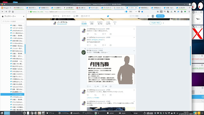The image size is (204, 115).
Task: Open the Firefox home page icon
Action: 13,11
